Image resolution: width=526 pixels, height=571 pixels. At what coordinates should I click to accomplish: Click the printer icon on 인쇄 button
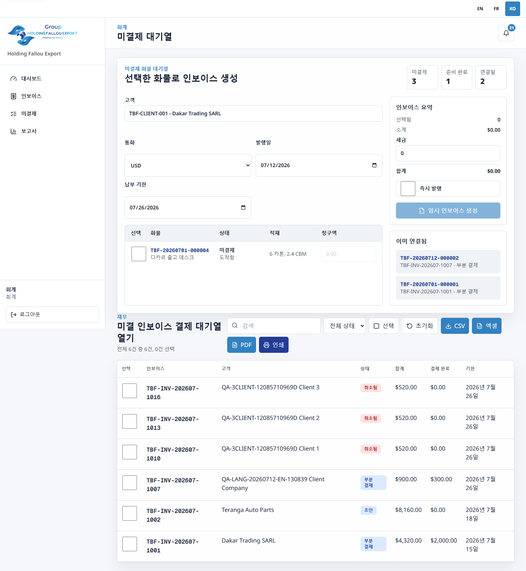(x=267, y=345)
